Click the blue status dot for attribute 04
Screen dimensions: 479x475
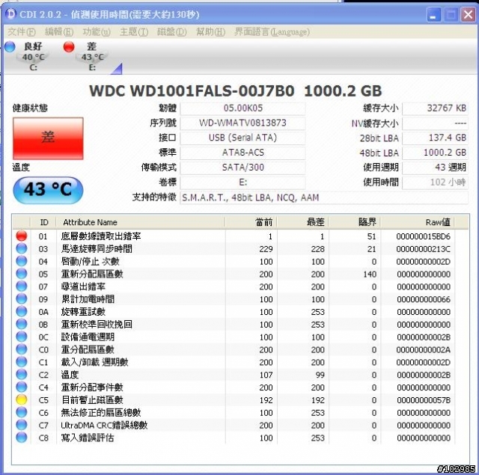[x=22, y=261]
